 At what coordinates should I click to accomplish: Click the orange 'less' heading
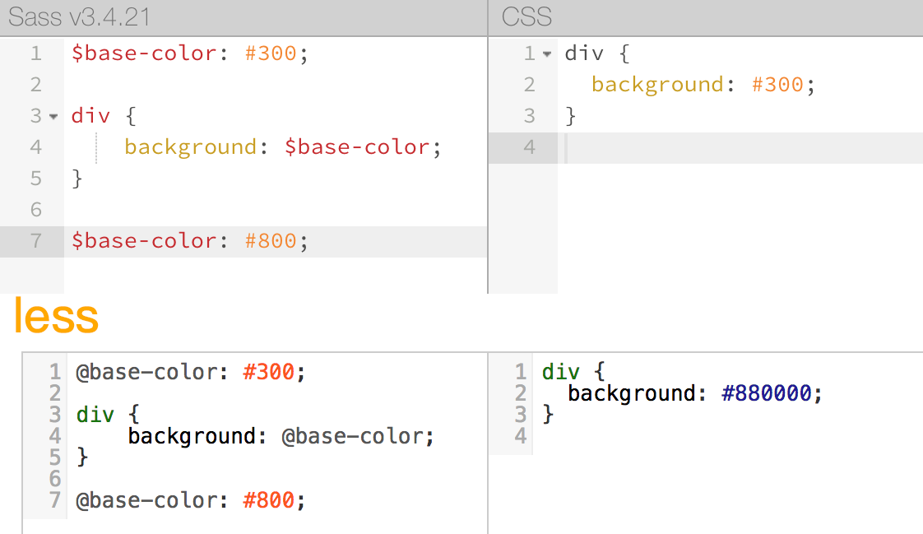pos(56,316)
